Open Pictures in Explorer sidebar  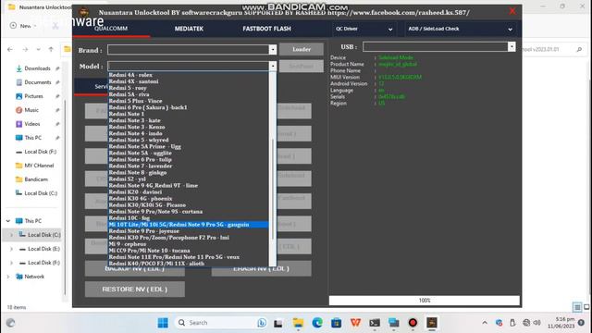point(33,96)
